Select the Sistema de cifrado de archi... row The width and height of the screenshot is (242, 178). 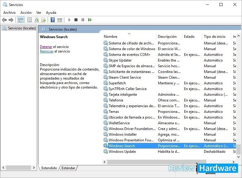[x=169, y=43]
